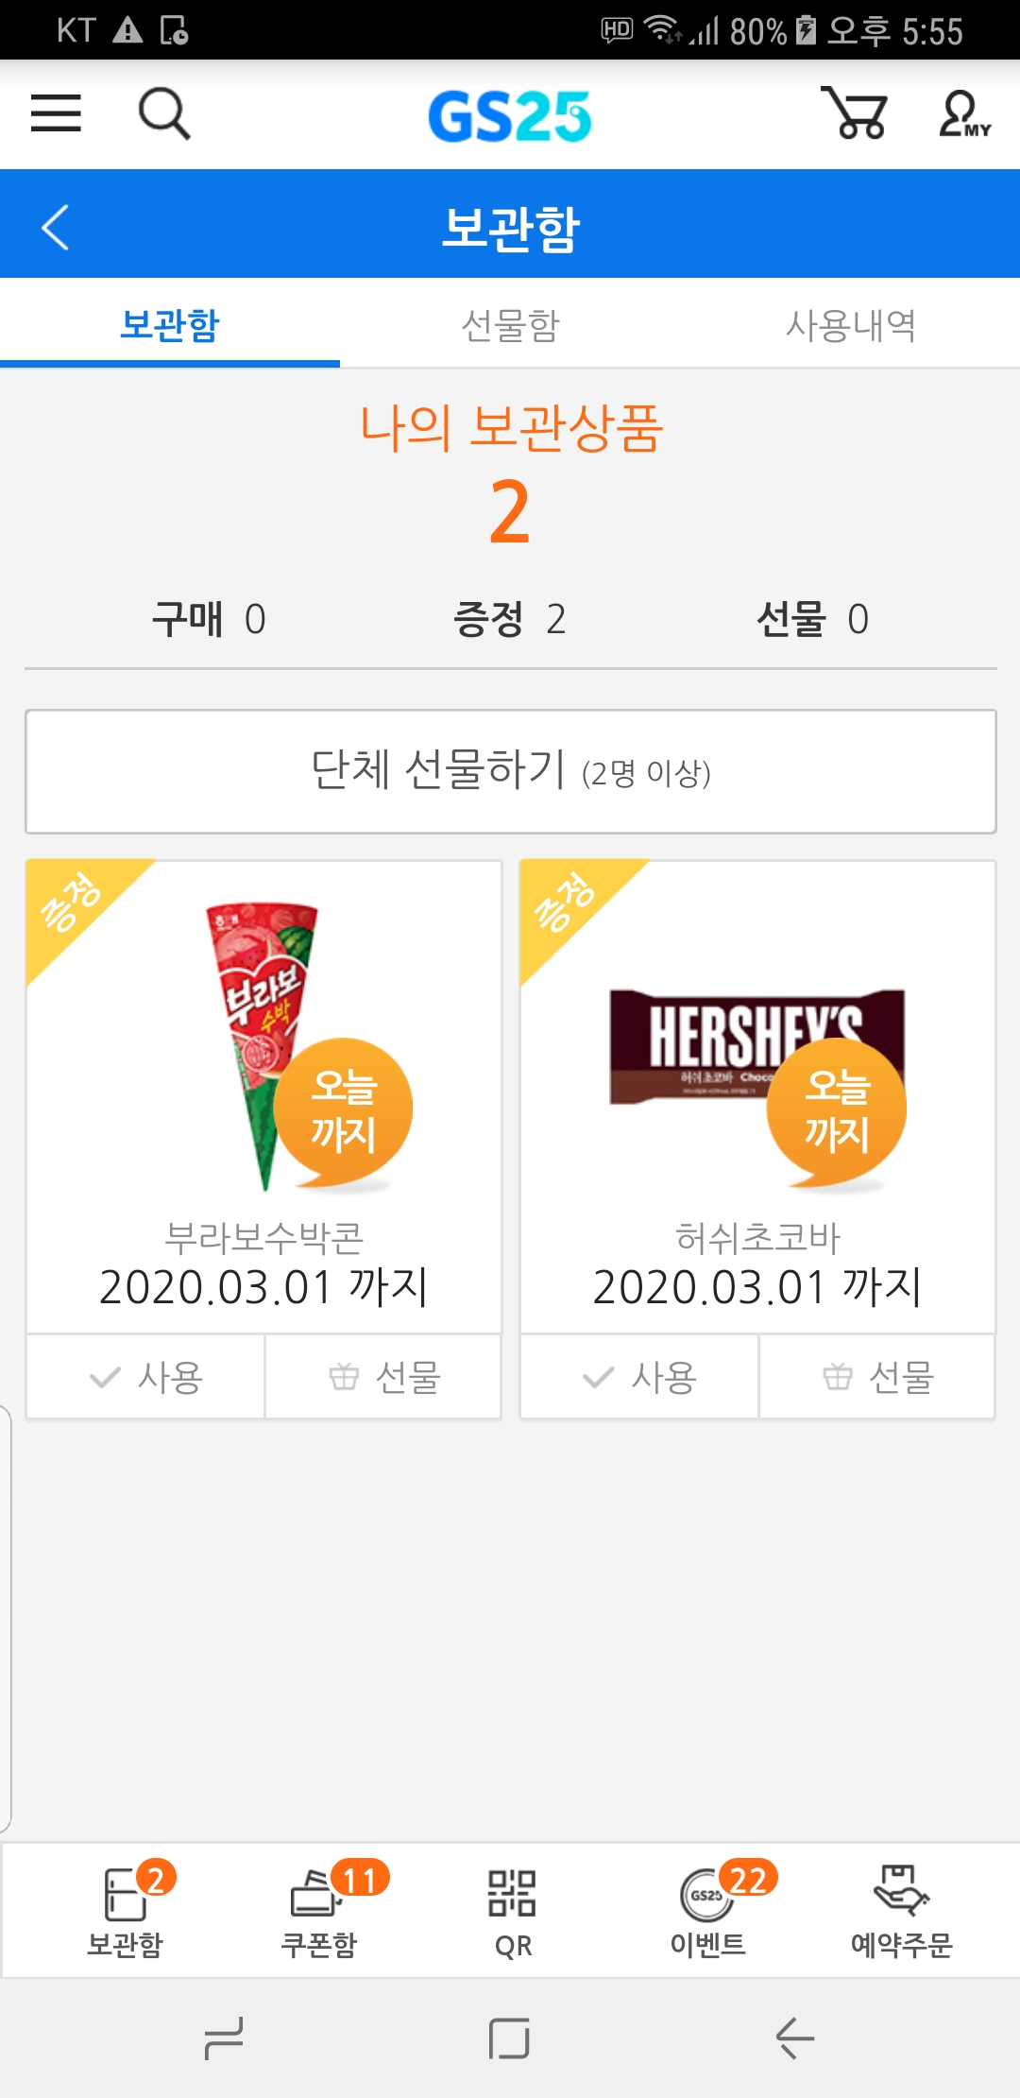
Task: Use the 부라보수박콘 item
Action: (x=146, y=1377)
